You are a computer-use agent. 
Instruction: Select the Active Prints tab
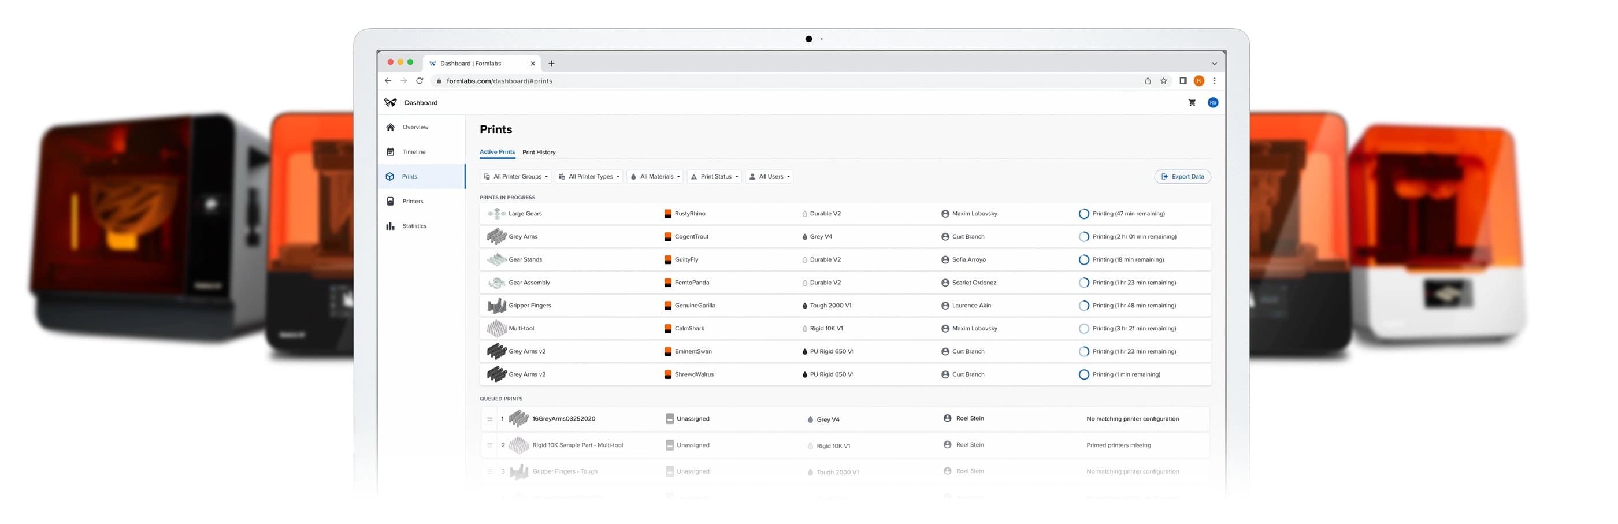tap(497, 151)
